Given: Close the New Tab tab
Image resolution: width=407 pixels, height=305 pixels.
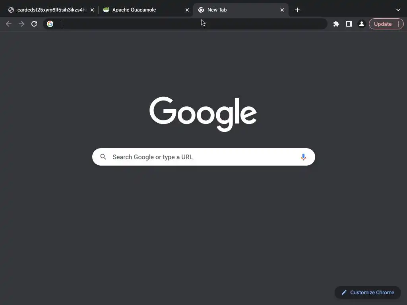Looking at the screenshot, I should click(282, 10).
